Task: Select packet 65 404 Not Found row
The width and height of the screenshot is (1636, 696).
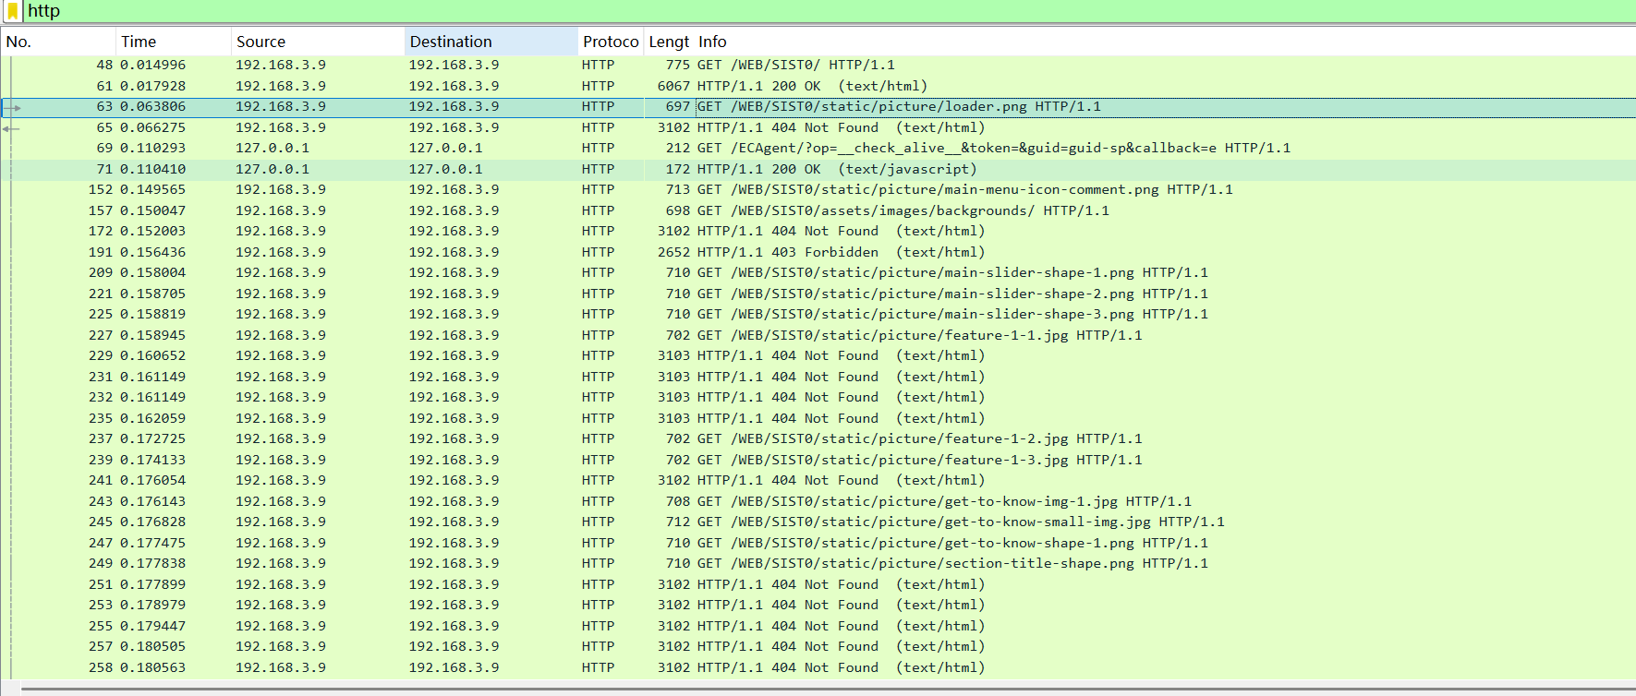Action: [x=818, y=127]
